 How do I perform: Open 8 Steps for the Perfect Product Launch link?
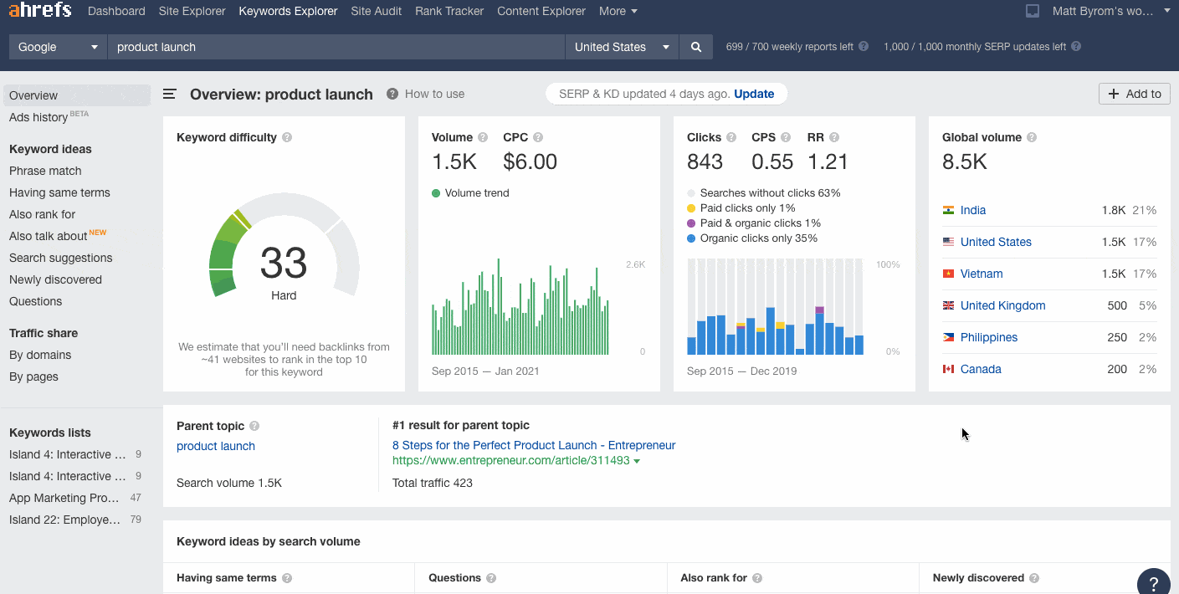tap(534, 445)
